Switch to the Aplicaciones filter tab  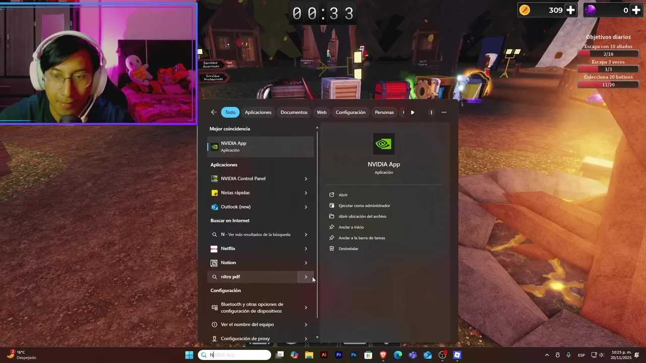tap(258, 112)
